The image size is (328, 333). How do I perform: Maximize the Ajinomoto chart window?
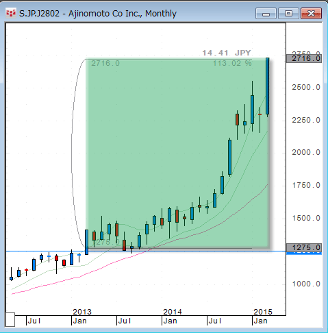[x=288, y=14]
